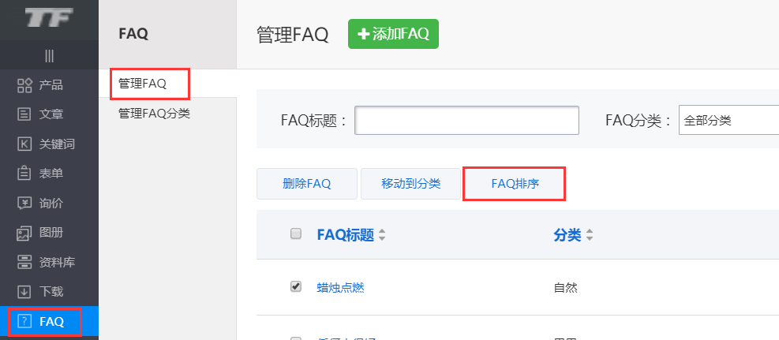Sort by FAQ标题 column arrows
This screenshot has width=779, height=340.
[x=382, y=235]
